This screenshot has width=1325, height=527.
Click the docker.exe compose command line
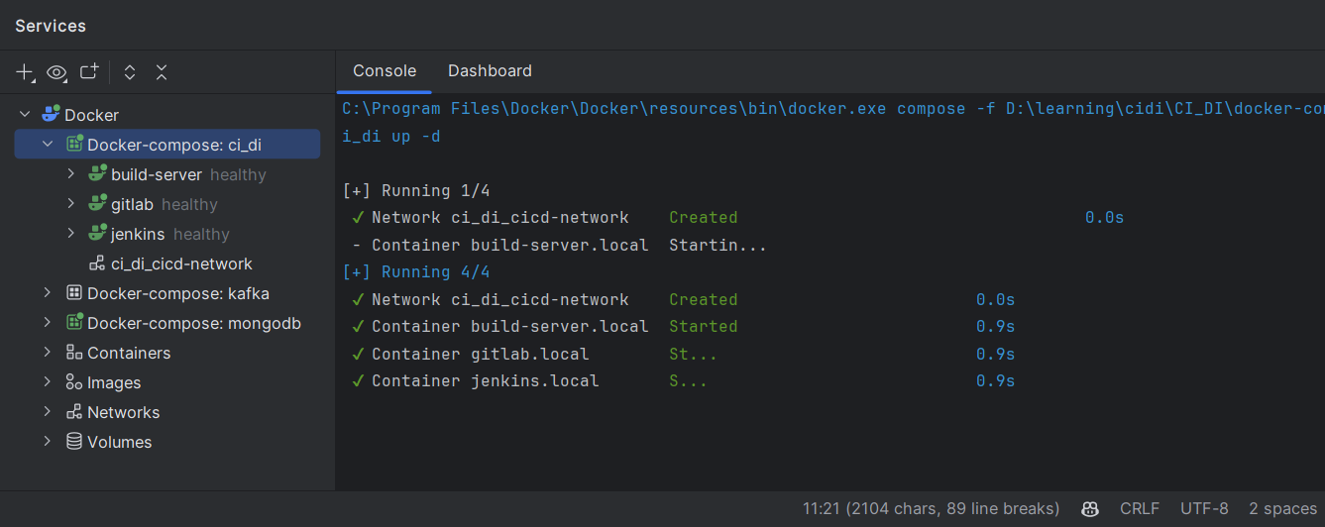coord(832,108)
